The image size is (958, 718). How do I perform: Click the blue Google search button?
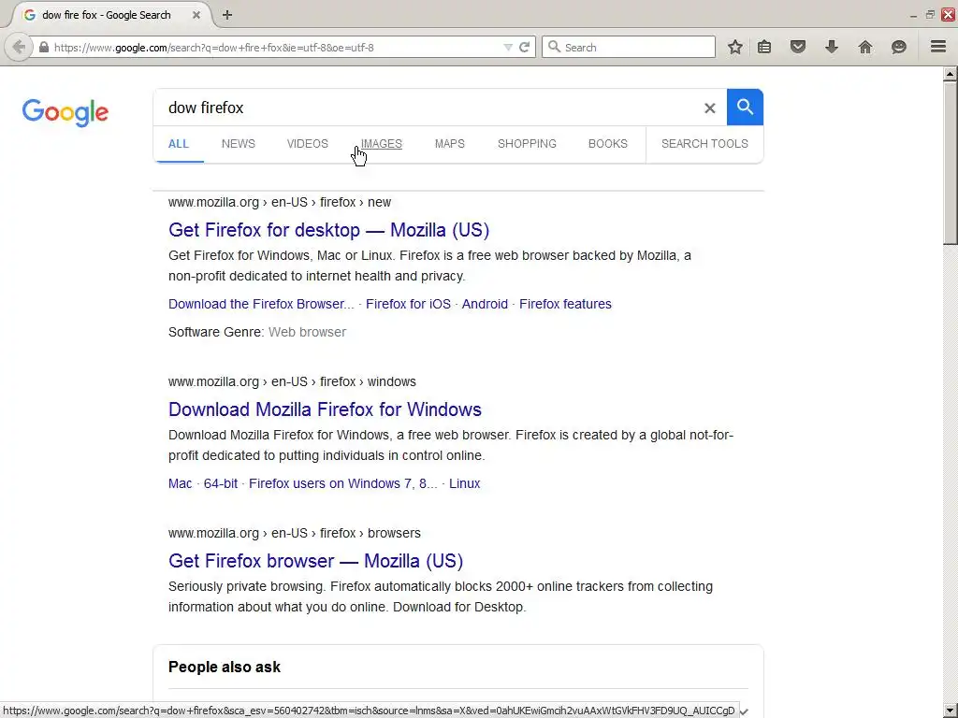(x=745, y=107)
